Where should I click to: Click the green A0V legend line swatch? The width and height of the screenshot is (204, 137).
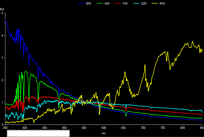[100, 4]
